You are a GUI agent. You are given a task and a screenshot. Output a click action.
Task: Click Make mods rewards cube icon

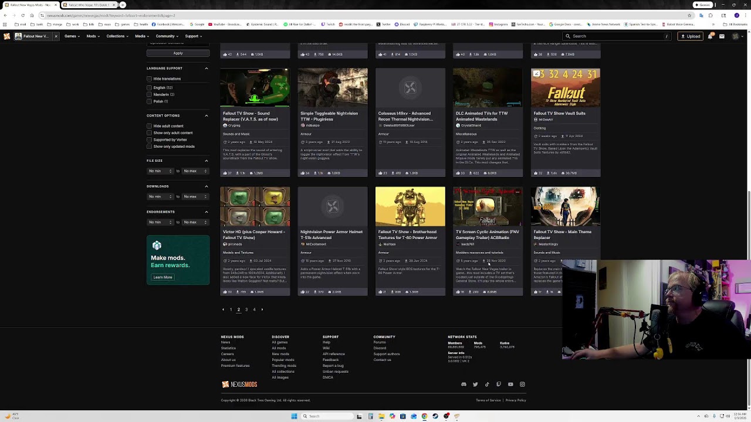pyautogui.click(x=157, y=246)
